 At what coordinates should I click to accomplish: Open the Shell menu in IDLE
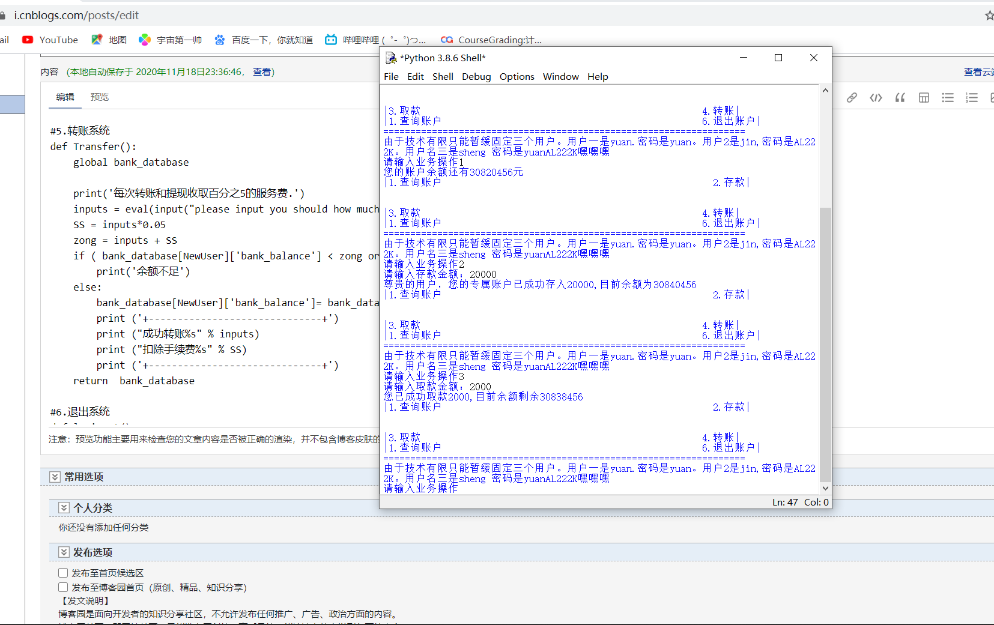(x=443, y=76)
